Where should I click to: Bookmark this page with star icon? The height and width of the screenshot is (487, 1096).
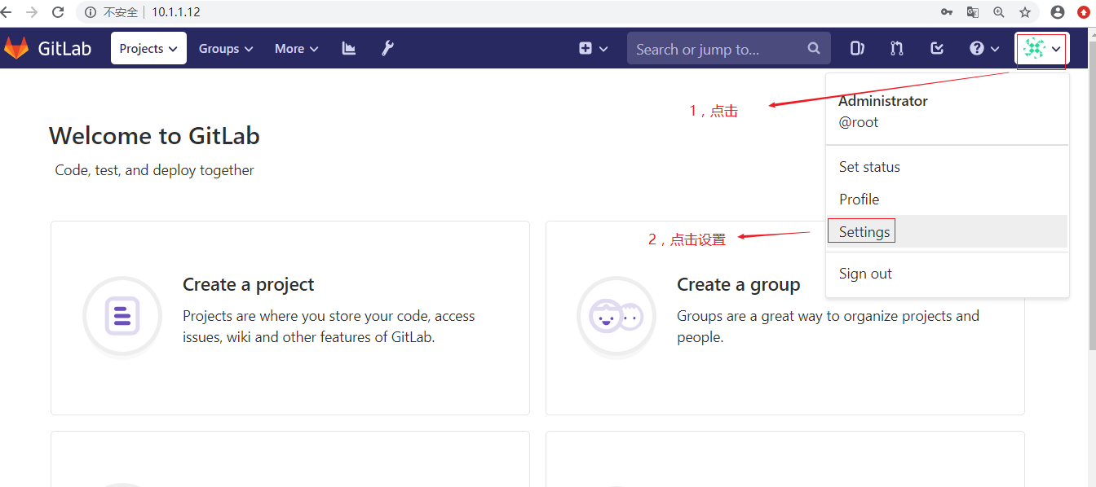[x=1025, y=12]
